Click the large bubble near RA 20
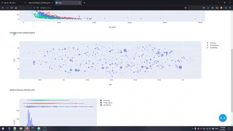 (x=180, y=67)
